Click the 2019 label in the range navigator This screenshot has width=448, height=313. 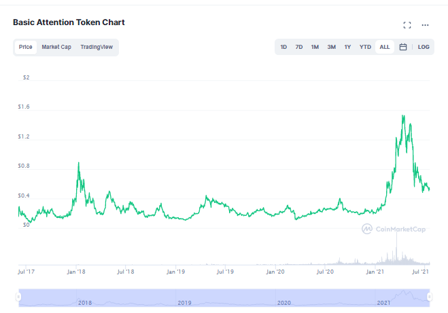pyautogui.click(x=185, y=303)
